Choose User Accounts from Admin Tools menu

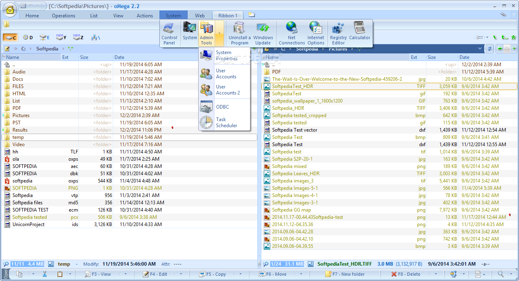pos(224,73)
